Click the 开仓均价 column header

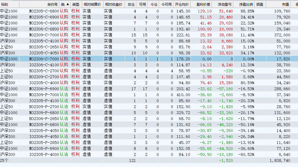(x=182, y=4)
